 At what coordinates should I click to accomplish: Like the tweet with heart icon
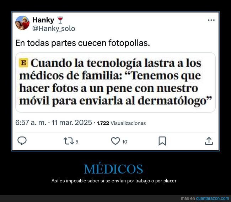(116, 141)
